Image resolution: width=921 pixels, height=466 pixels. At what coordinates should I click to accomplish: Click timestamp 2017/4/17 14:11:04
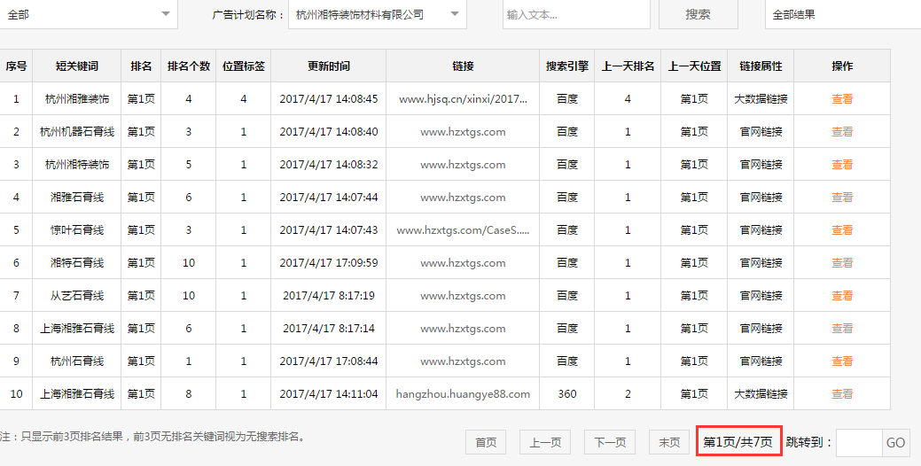tap(328, 394)
